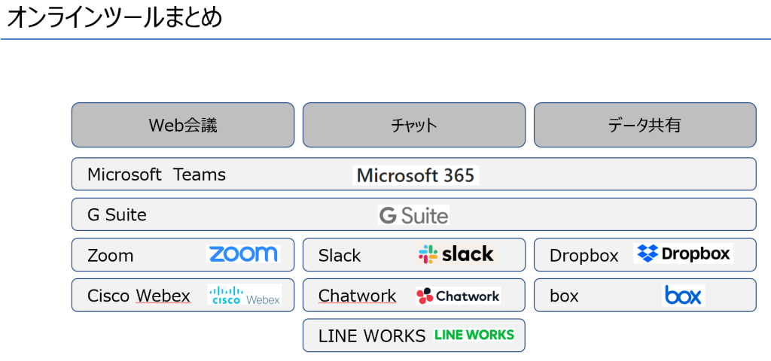The image size is (771, 361).
Task: Select the Web会議 category header
Action: [183, 125]
